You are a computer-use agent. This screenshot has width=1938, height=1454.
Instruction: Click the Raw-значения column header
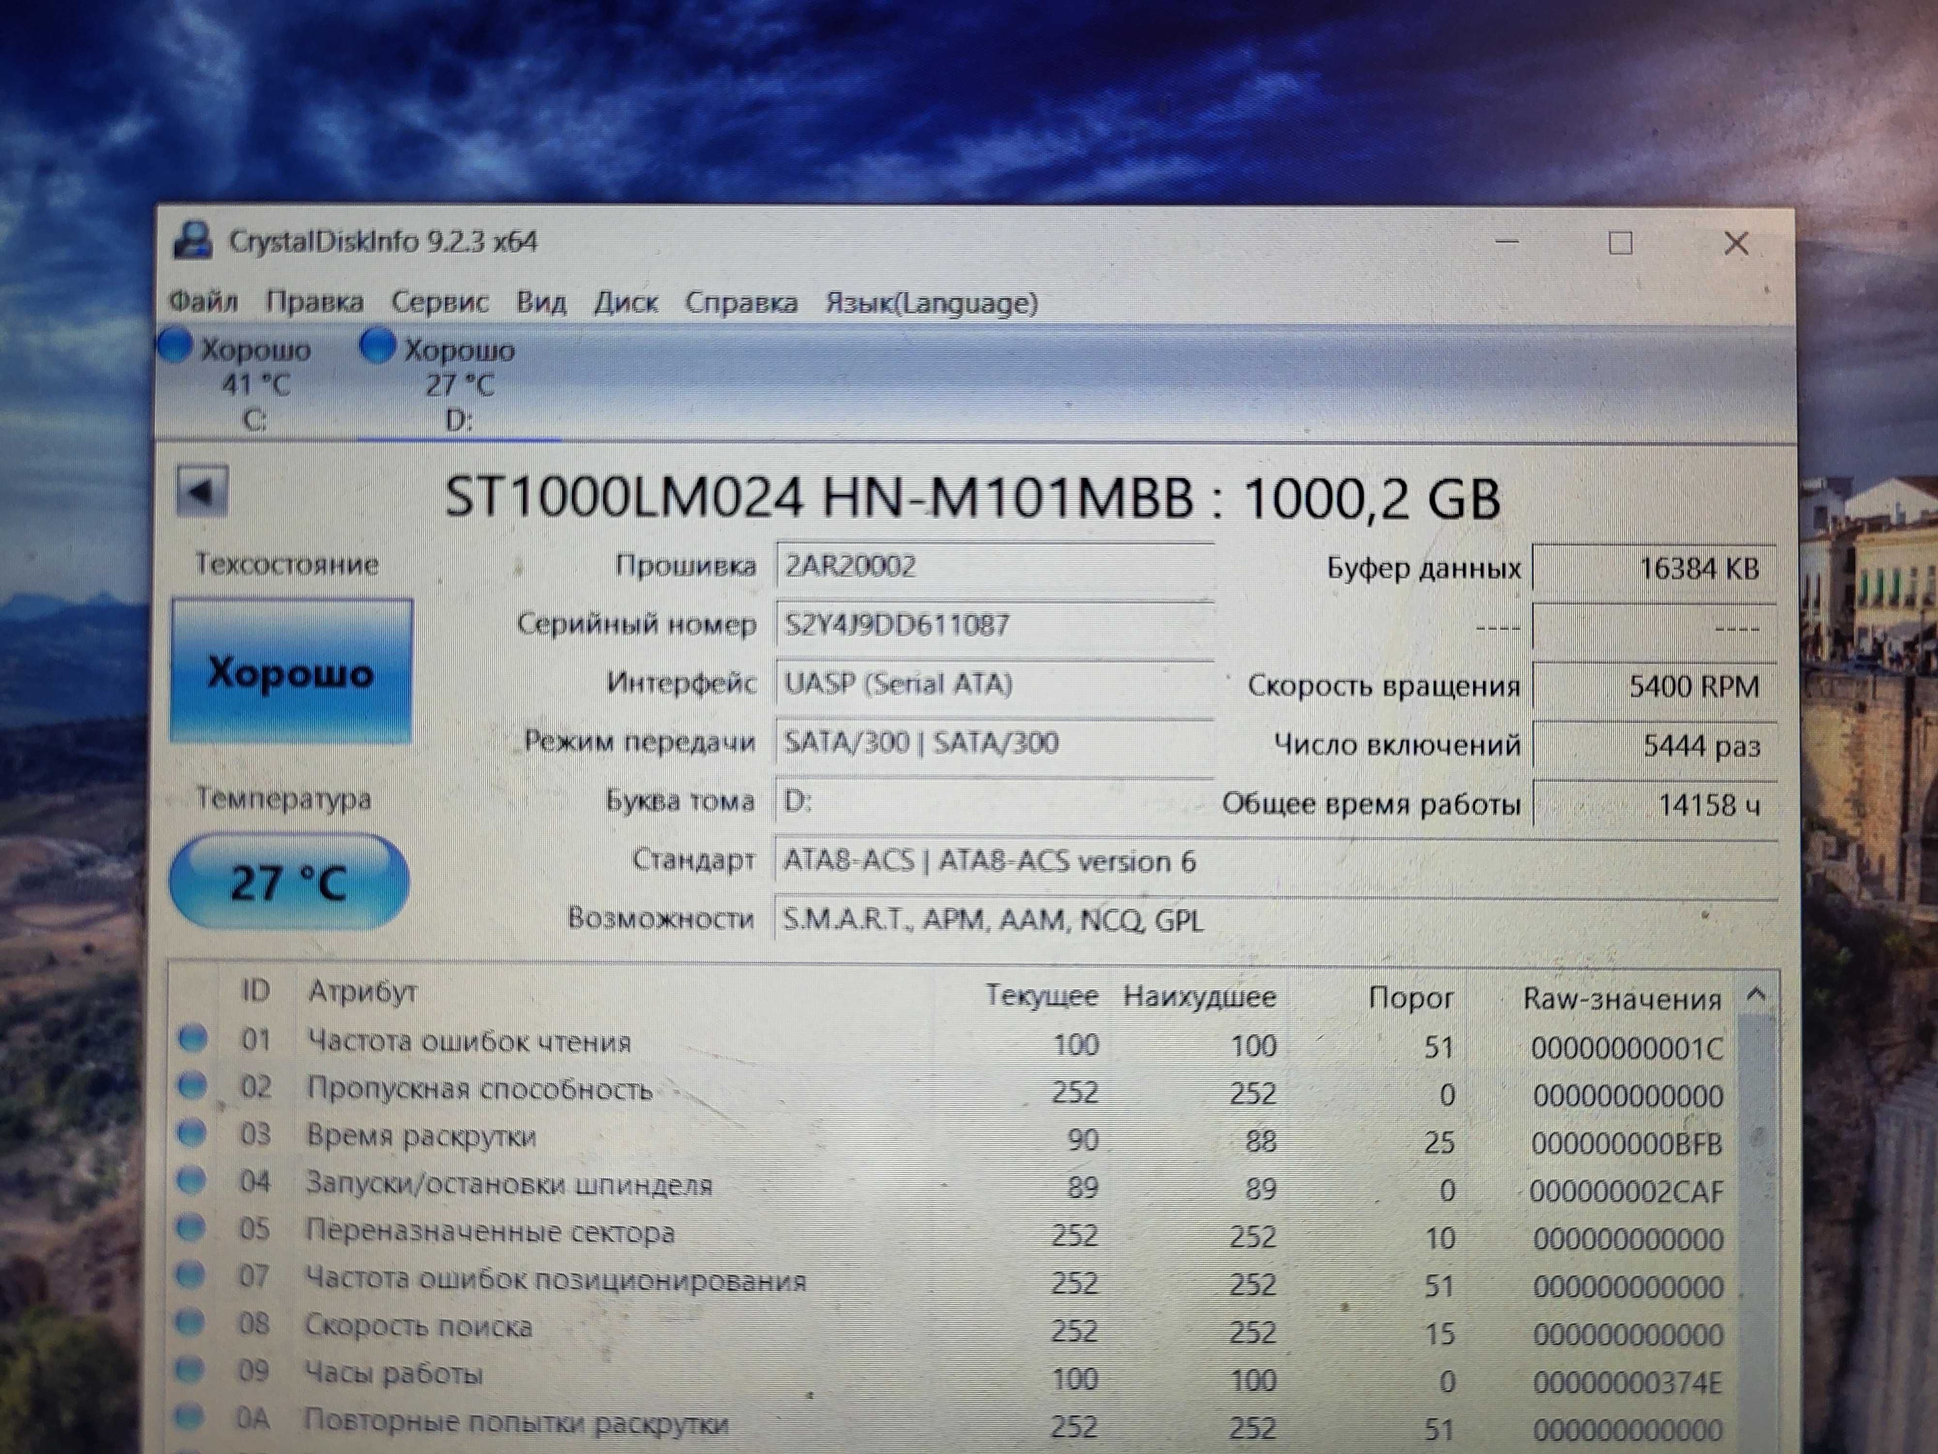[1623, 998]
